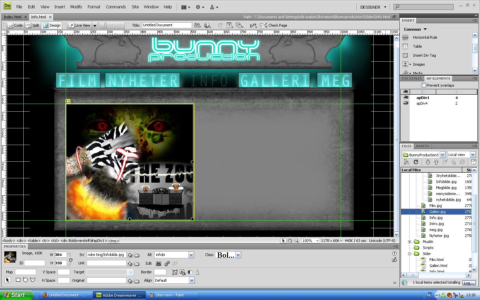Click the Get Files down arrow
480x300 pixels.
coord(428,162)
